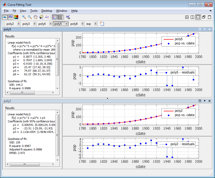
Task: Click poly5 Results horizontal scrollbar thumb
Action: (22, 93)
